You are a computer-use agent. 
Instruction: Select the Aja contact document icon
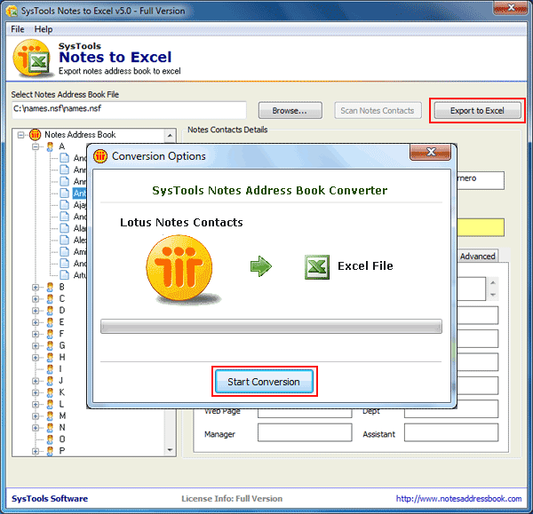point(65,205)
